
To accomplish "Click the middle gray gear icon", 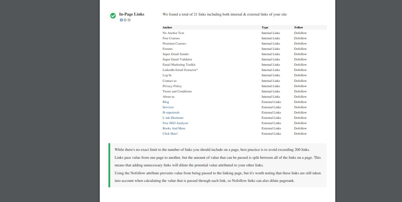I will tap(125, 20).
